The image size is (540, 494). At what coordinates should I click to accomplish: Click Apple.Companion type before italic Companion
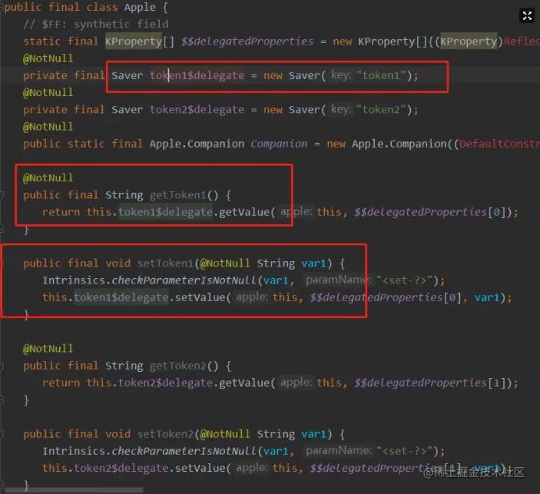[x=197, y=144]
